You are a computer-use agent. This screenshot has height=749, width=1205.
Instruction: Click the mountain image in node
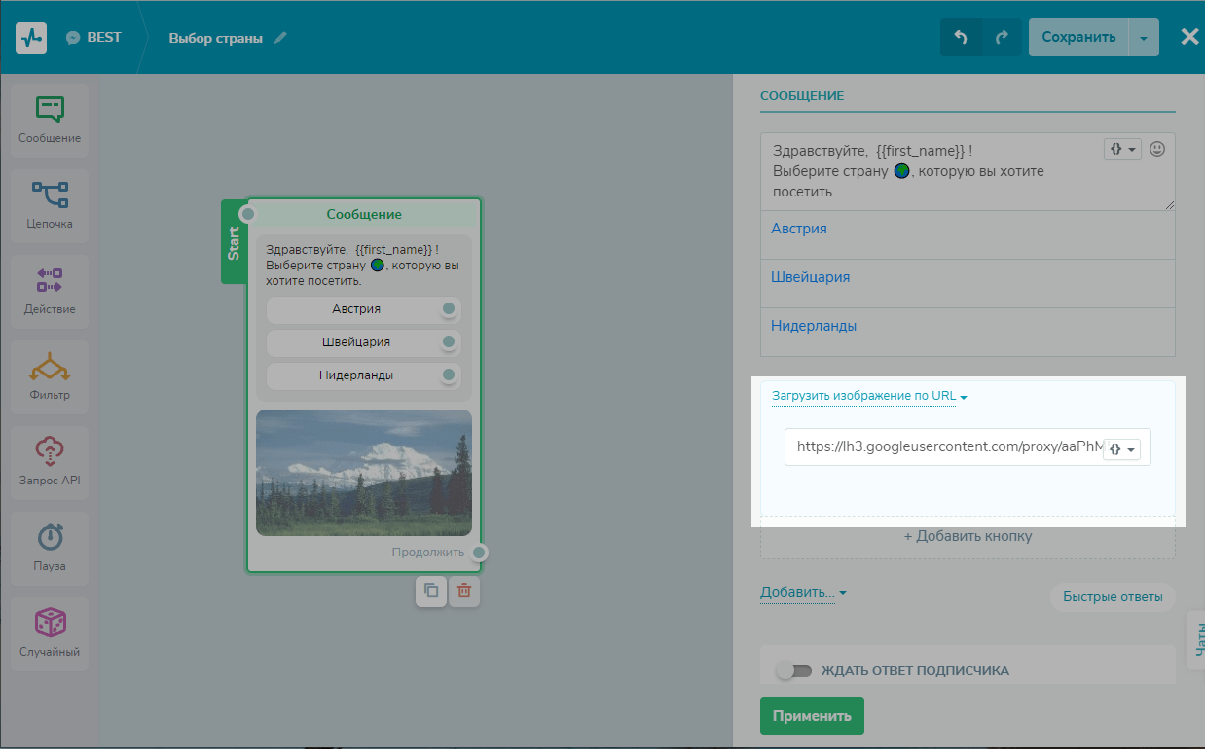[x=364, y=473]
